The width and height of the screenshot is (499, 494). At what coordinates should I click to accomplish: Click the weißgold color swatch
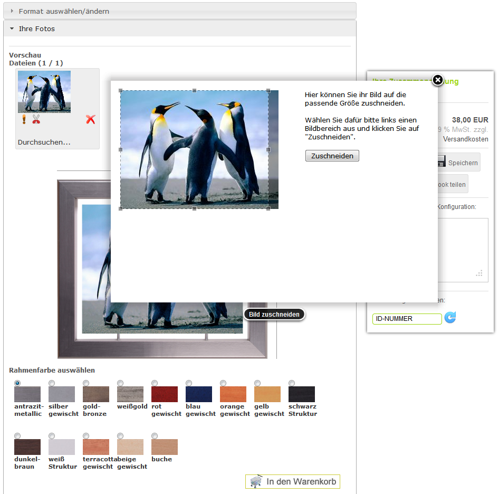130,394
